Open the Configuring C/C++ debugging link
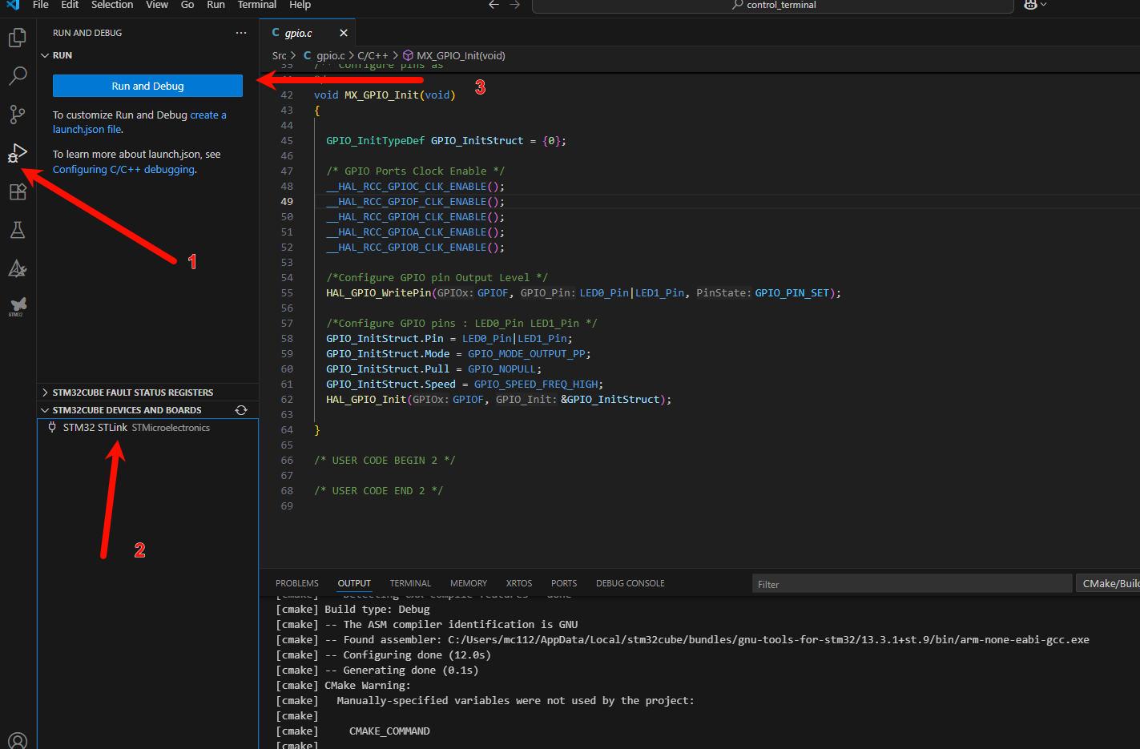 point(124,170)
